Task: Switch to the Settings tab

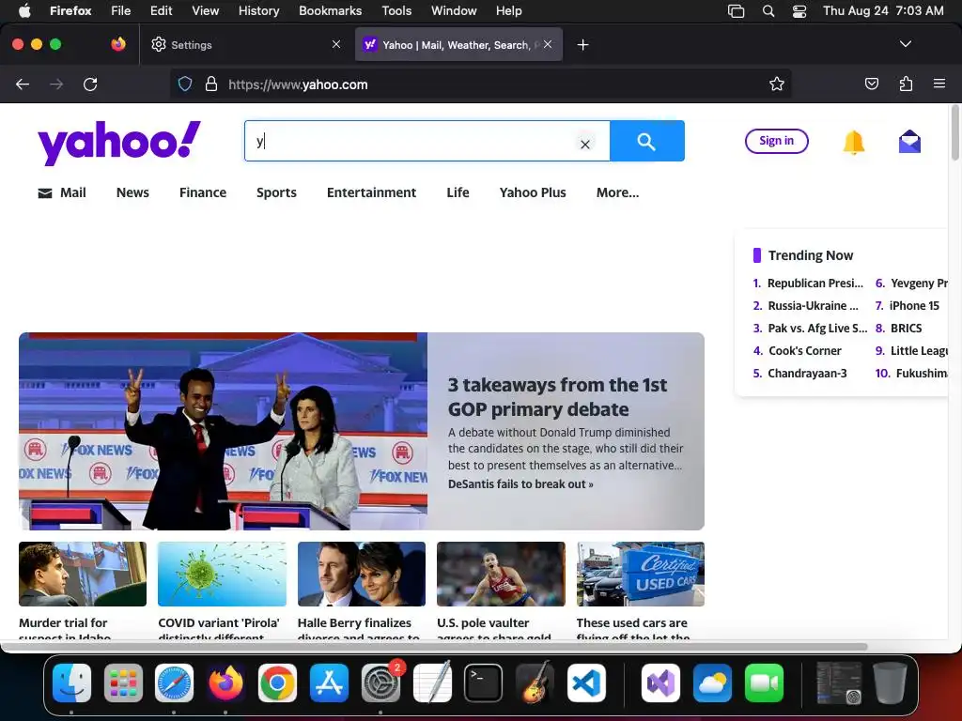Action: (x=245, y=44)
